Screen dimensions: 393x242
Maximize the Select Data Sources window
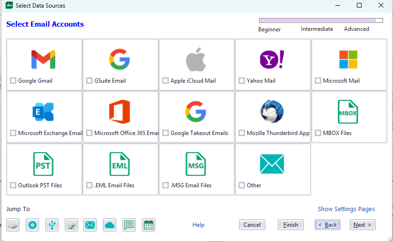click(359, 5)
